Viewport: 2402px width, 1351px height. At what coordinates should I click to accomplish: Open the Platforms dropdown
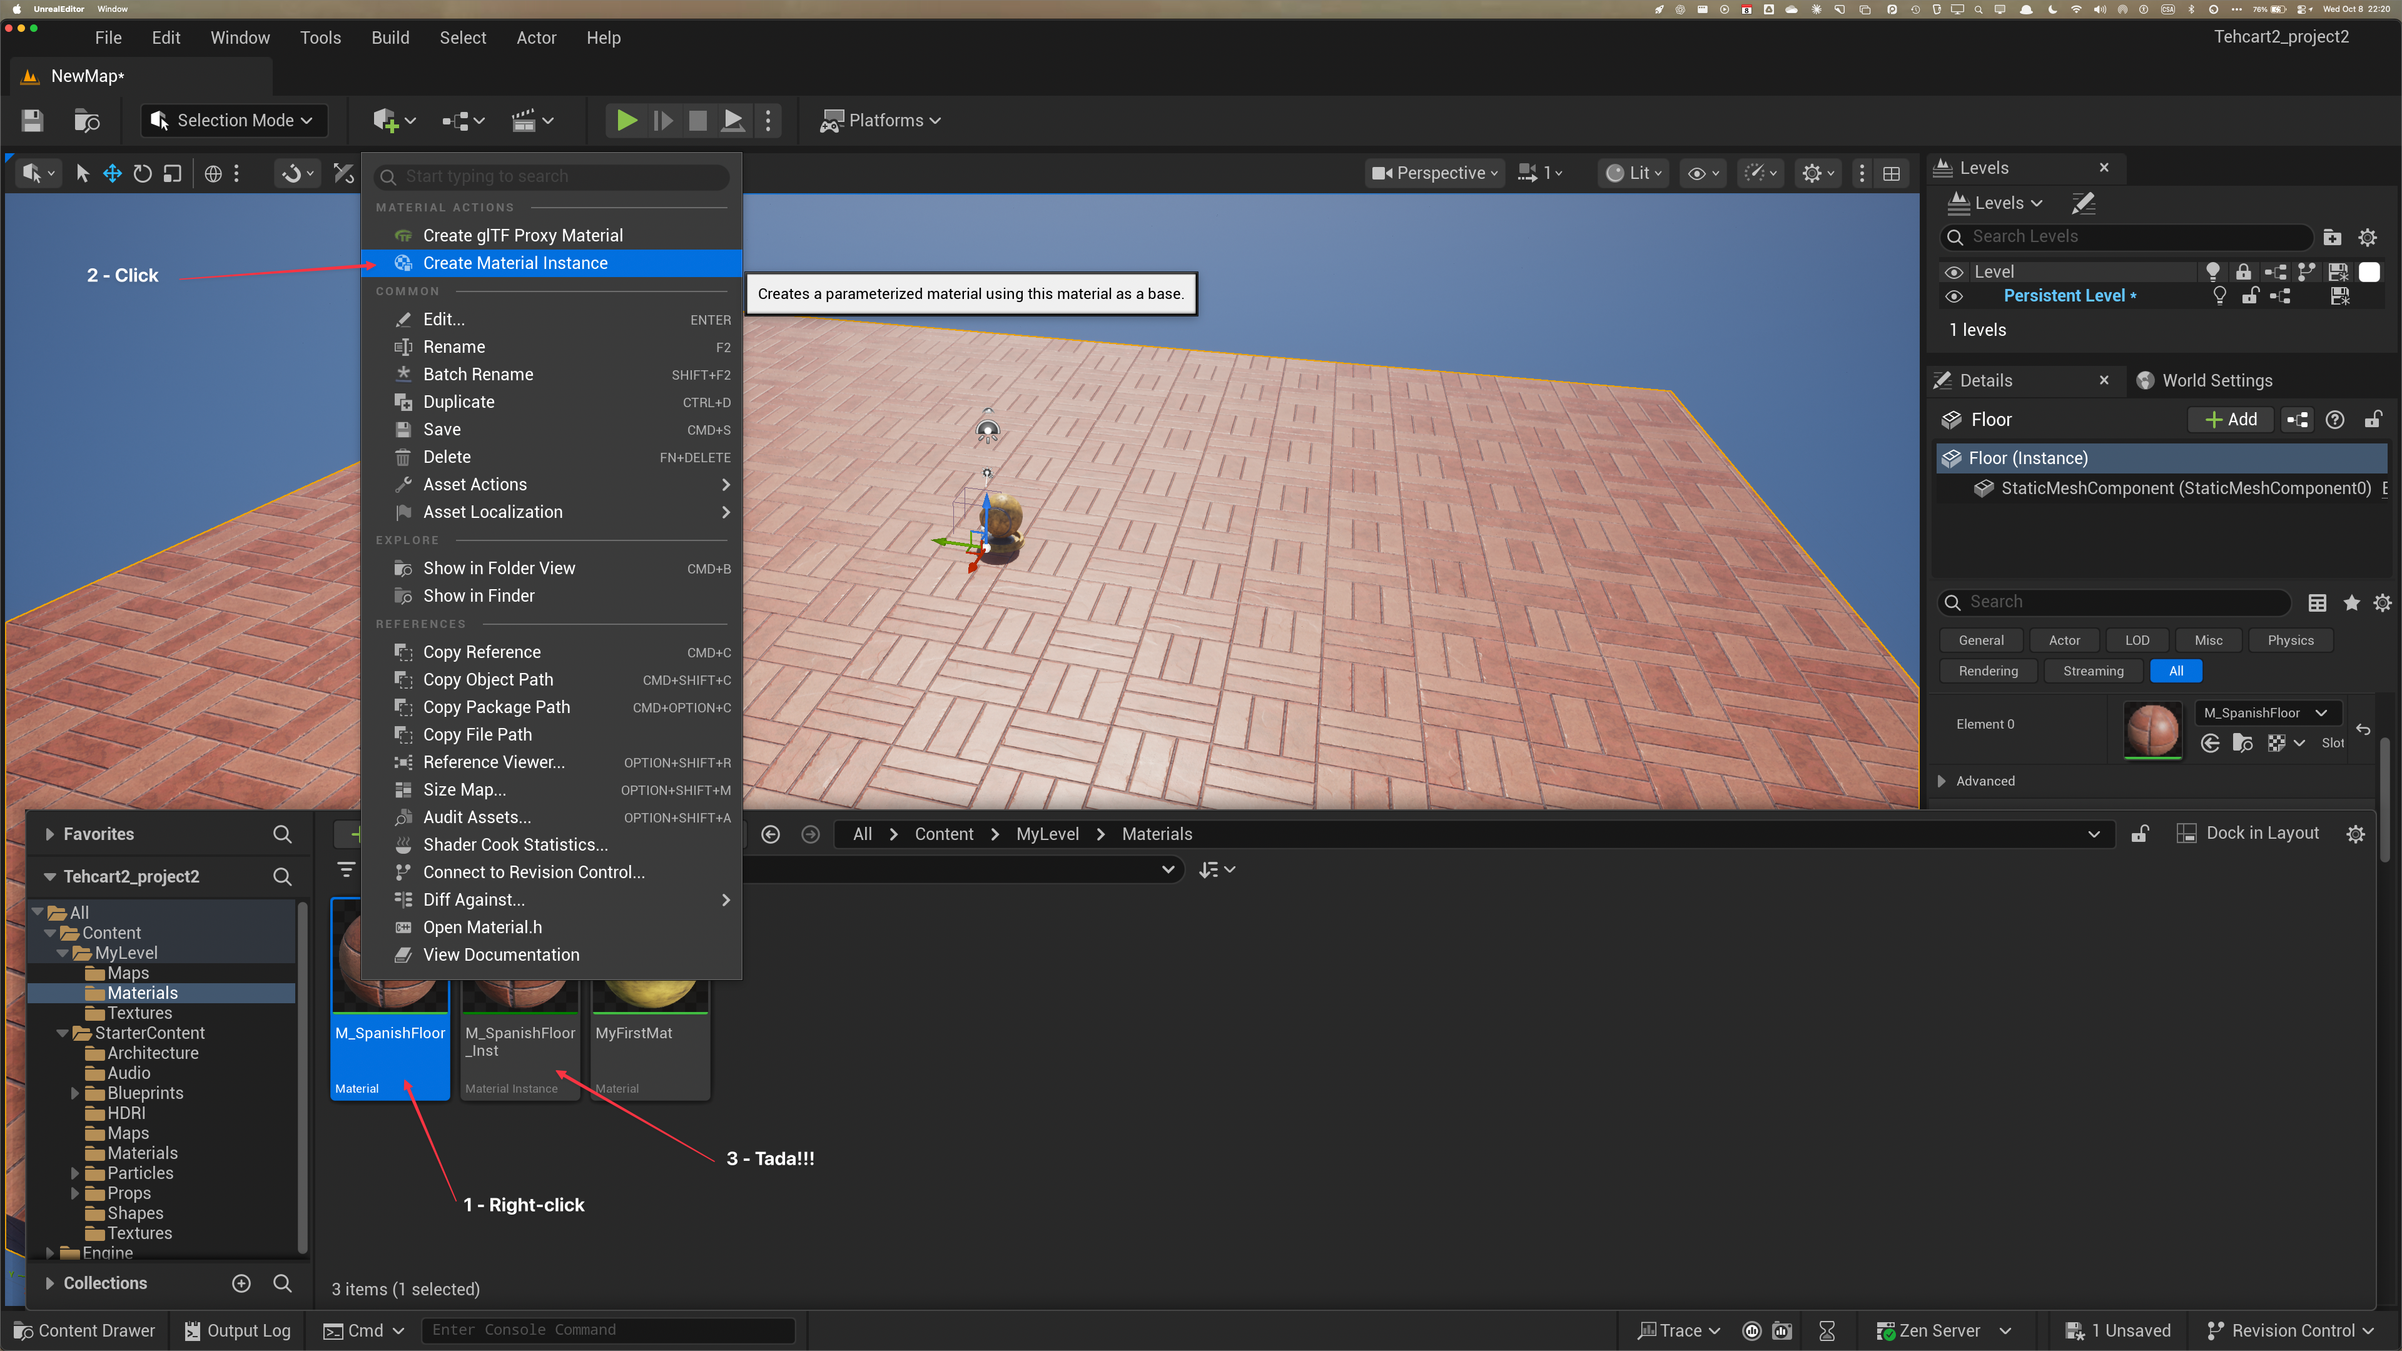coord(880,120)
